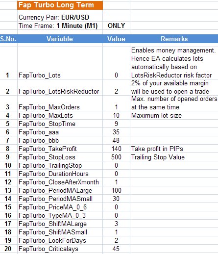
Task: Select the FapTurbo_TrailingStop cell
Action: click(x=60, y=165)
